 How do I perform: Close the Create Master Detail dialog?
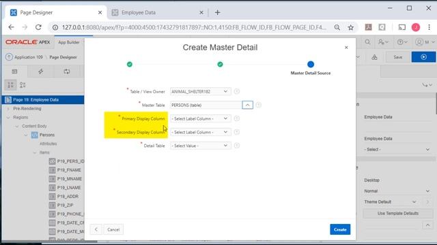346,48
